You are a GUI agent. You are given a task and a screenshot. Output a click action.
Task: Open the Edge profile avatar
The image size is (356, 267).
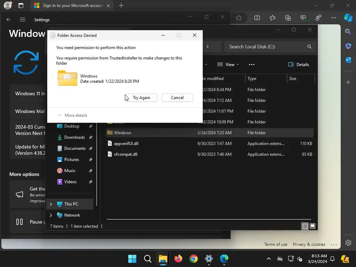click(8, 6)
